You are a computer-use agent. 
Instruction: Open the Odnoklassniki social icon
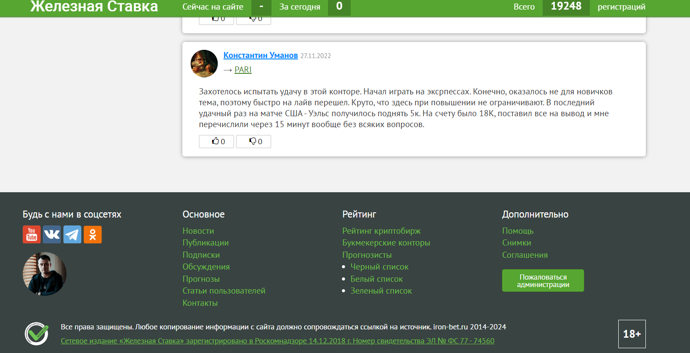pyautogui.click(x=93, y=235)
